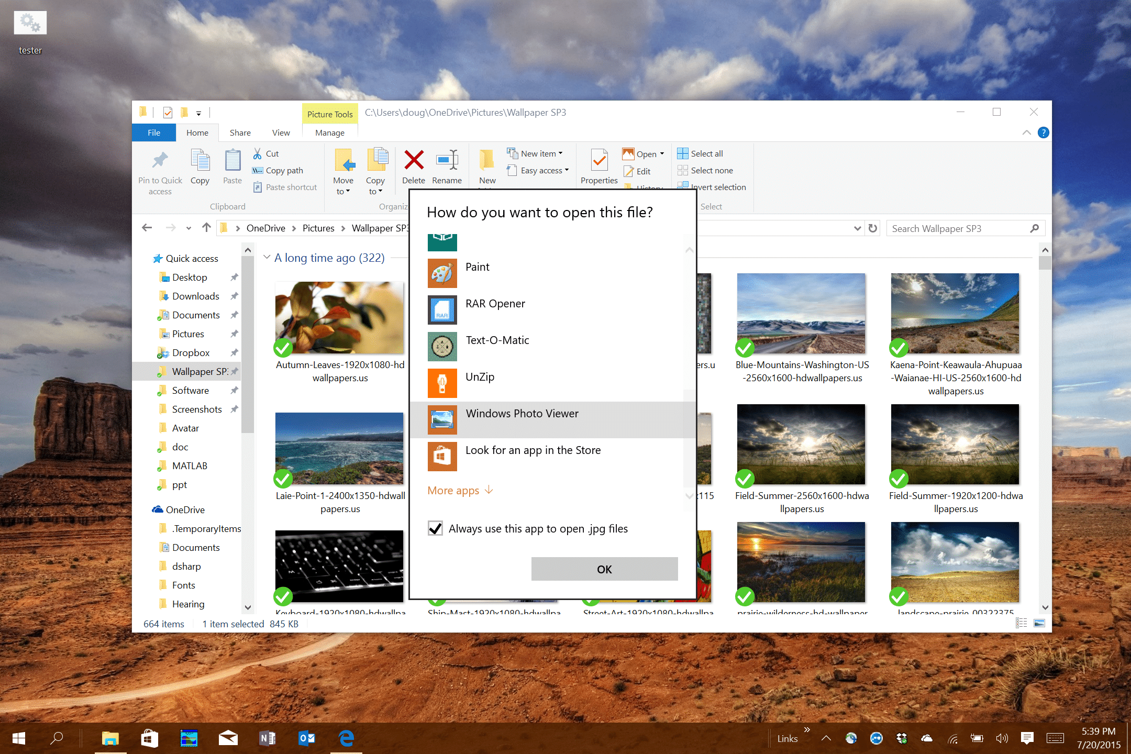Click the Pin to Quick access icon

pos(160,160)
